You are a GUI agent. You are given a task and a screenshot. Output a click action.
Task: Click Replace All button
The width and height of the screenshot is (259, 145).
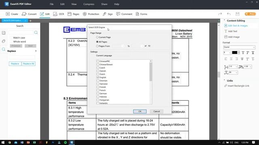tap(28, 64)
